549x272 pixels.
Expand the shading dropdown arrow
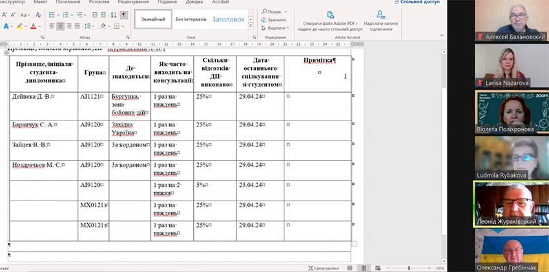[109, 26]
